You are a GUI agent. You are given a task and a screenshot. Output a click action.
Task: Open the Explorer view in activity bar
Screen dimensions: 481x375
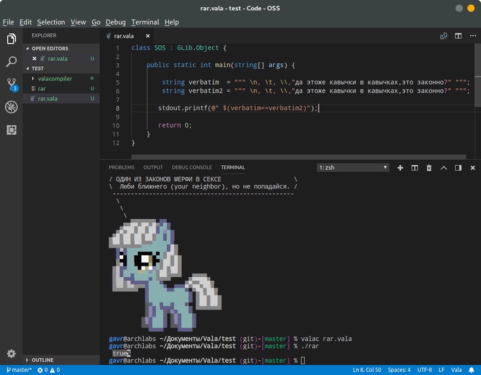(11, 39)
